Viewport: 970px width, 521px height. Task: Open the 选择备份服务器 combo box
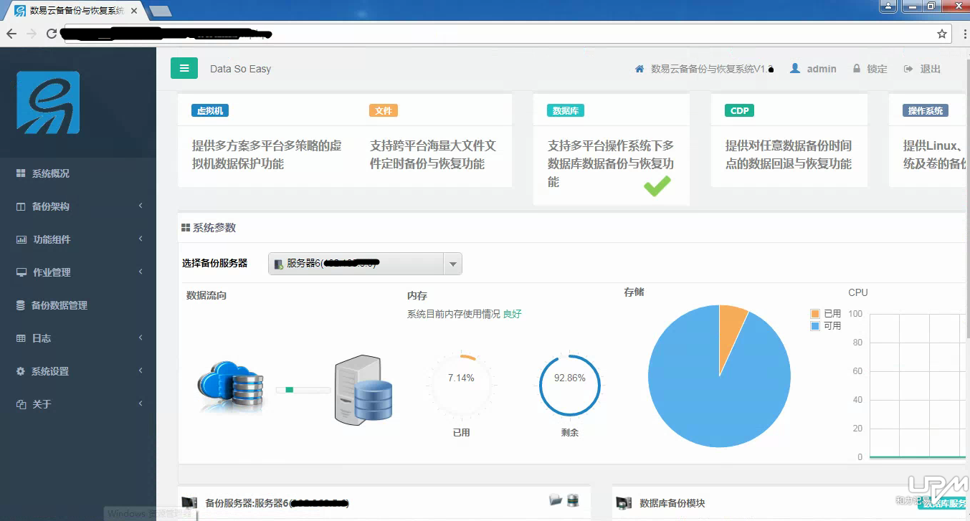click(366, 264)
